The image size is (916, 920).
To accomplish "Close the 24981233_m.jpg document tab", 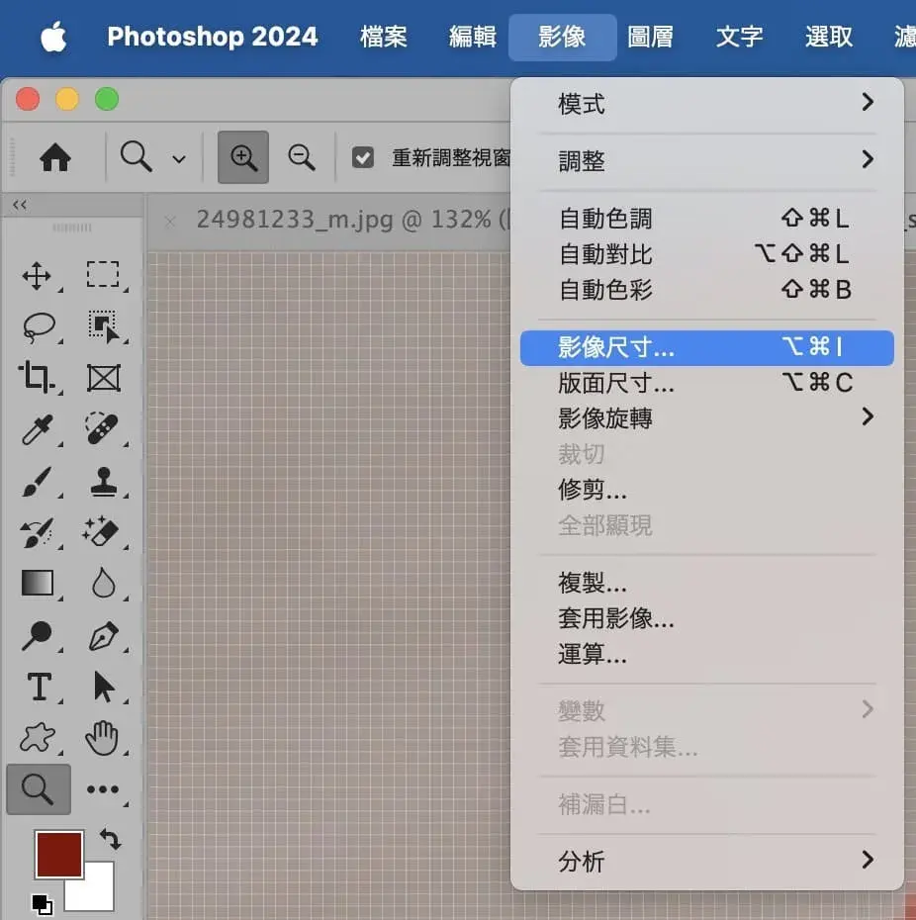I will pyautogui.click(x=170, y=222).
